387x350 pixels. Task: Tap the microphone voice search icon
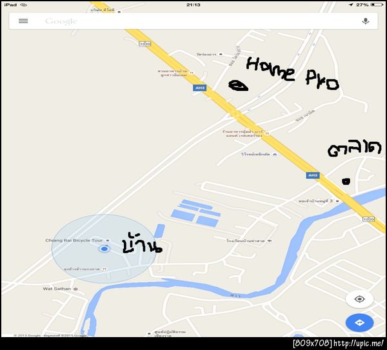point(366,21)
